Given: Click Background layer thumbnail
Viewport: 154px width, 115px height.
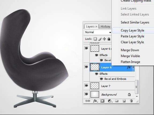Looking at the screenshot, I should pyautogui.click(x=95, y=94).
